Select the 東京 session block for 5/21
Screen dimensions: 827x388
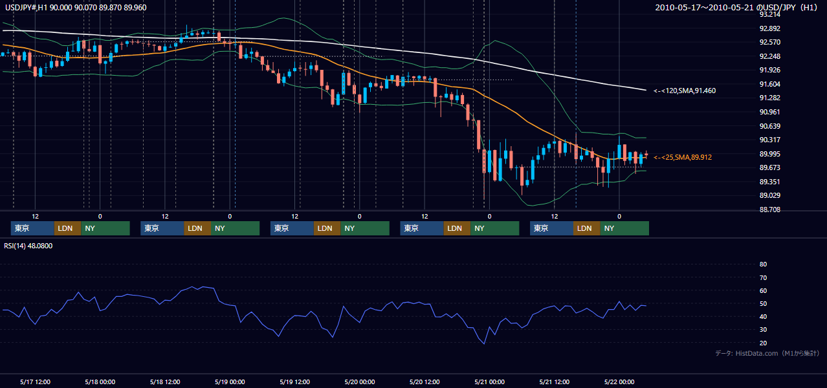(x=551, y=228)
